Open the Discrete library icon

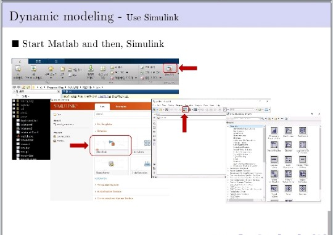pos(288,145)
